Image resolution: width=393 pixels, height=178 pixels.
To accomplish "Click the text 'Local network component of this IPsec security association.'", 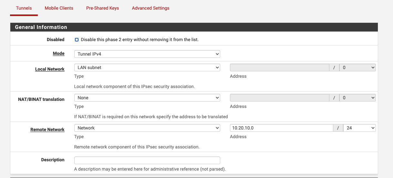I will point(134,86).
